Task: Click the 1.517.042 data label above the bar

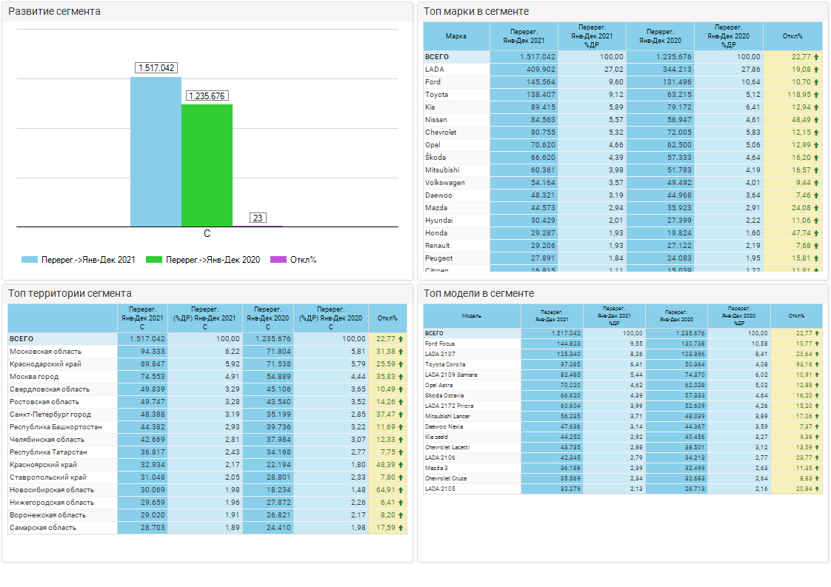Action: click(x=156, y=68)
